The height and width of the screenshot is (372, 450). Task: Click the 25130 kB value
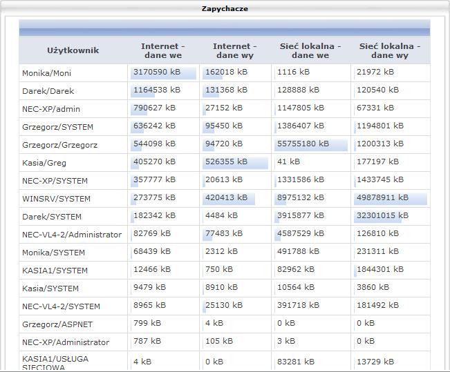click(x=224, y=306)
